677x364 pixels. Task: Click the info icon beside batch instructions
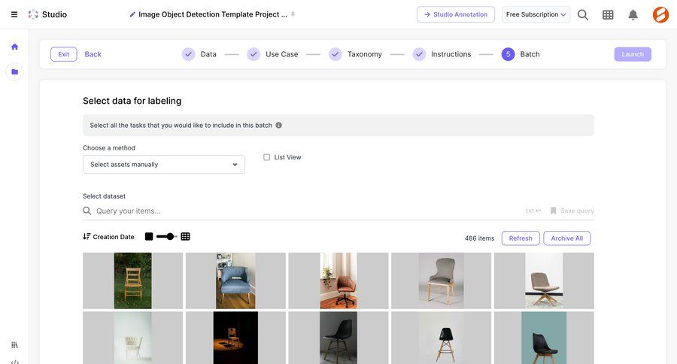278,126
